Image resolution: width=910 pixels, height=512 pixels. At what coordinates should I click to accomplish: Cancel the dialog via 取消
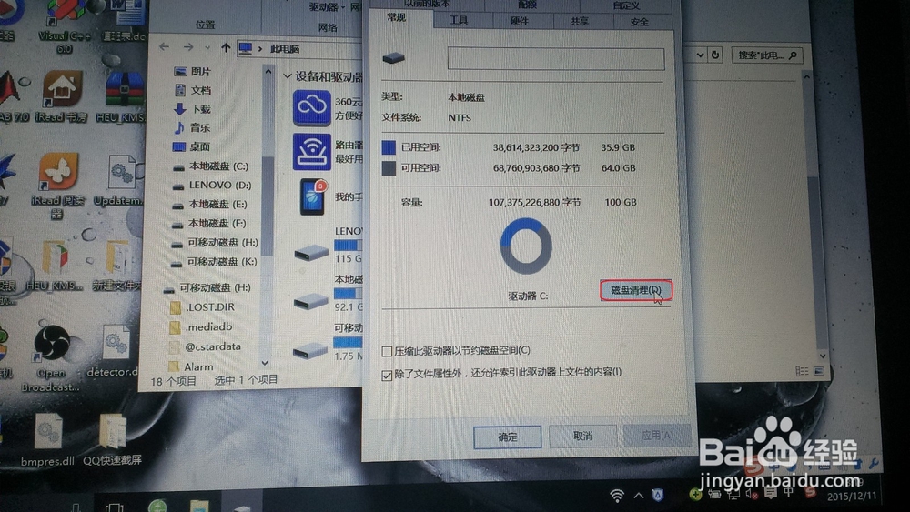click(582, 436)
